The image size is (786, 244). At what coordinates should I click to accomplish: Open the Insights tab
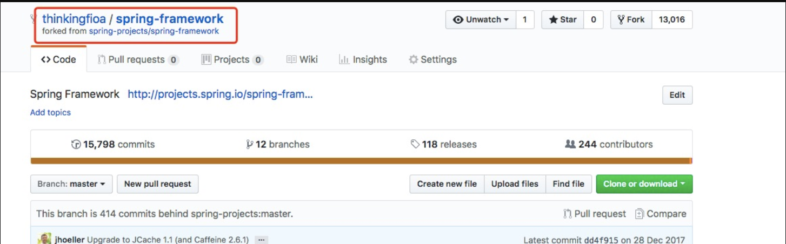pos(363,59)
